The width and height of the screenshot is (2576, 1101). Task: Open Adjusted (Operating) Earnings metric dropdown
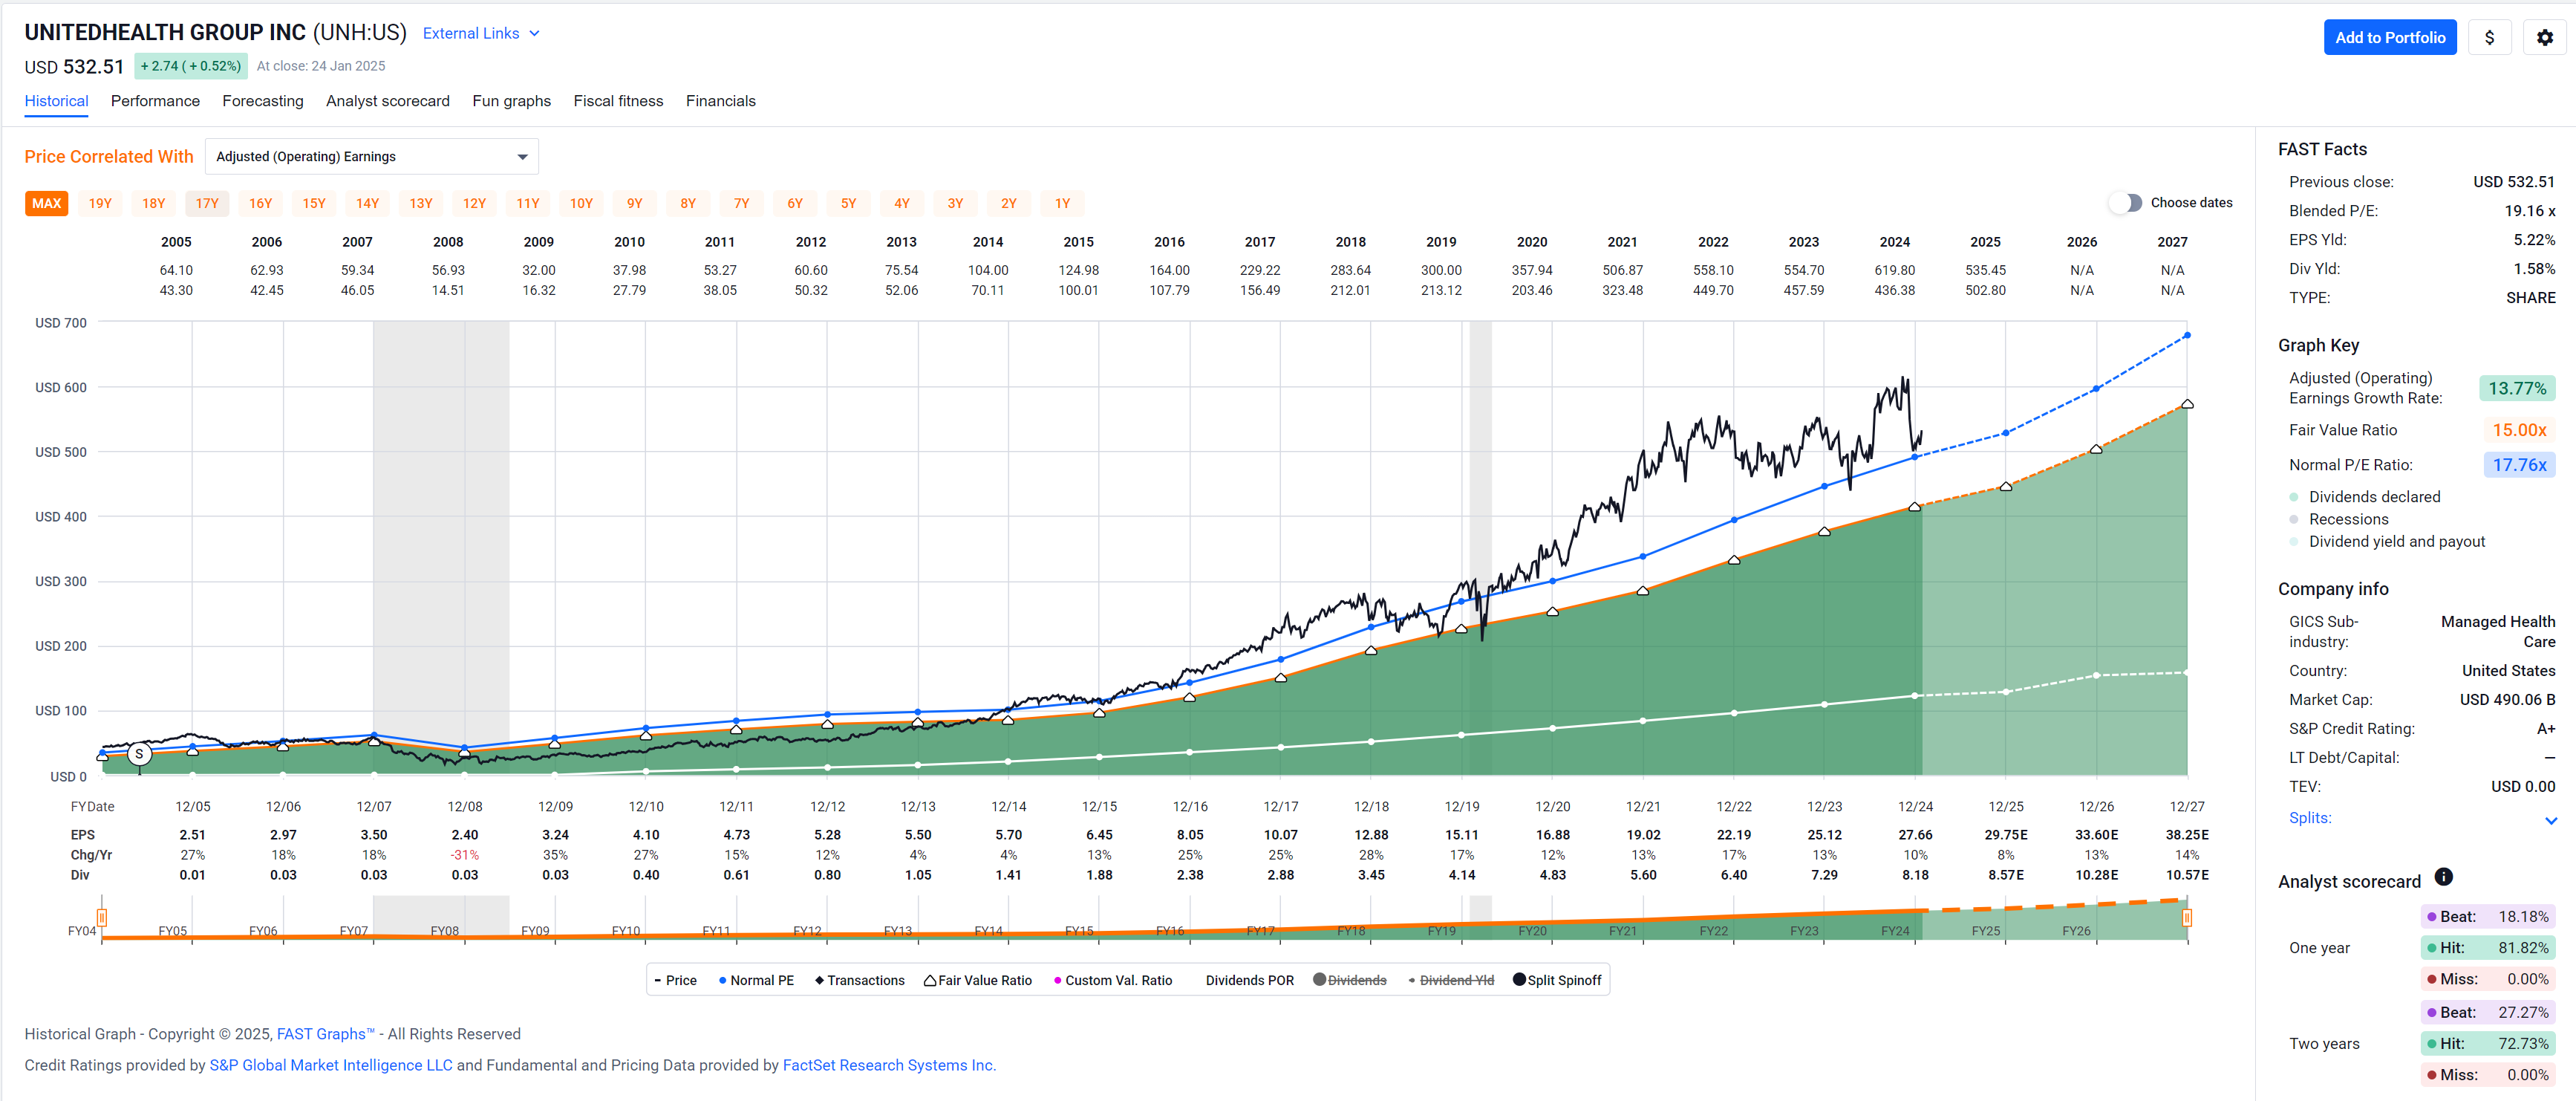(372, 157)
